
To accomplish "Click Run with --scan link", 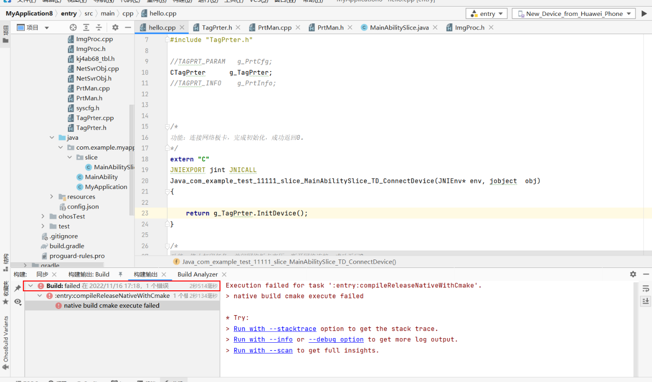I will [263, 350].
